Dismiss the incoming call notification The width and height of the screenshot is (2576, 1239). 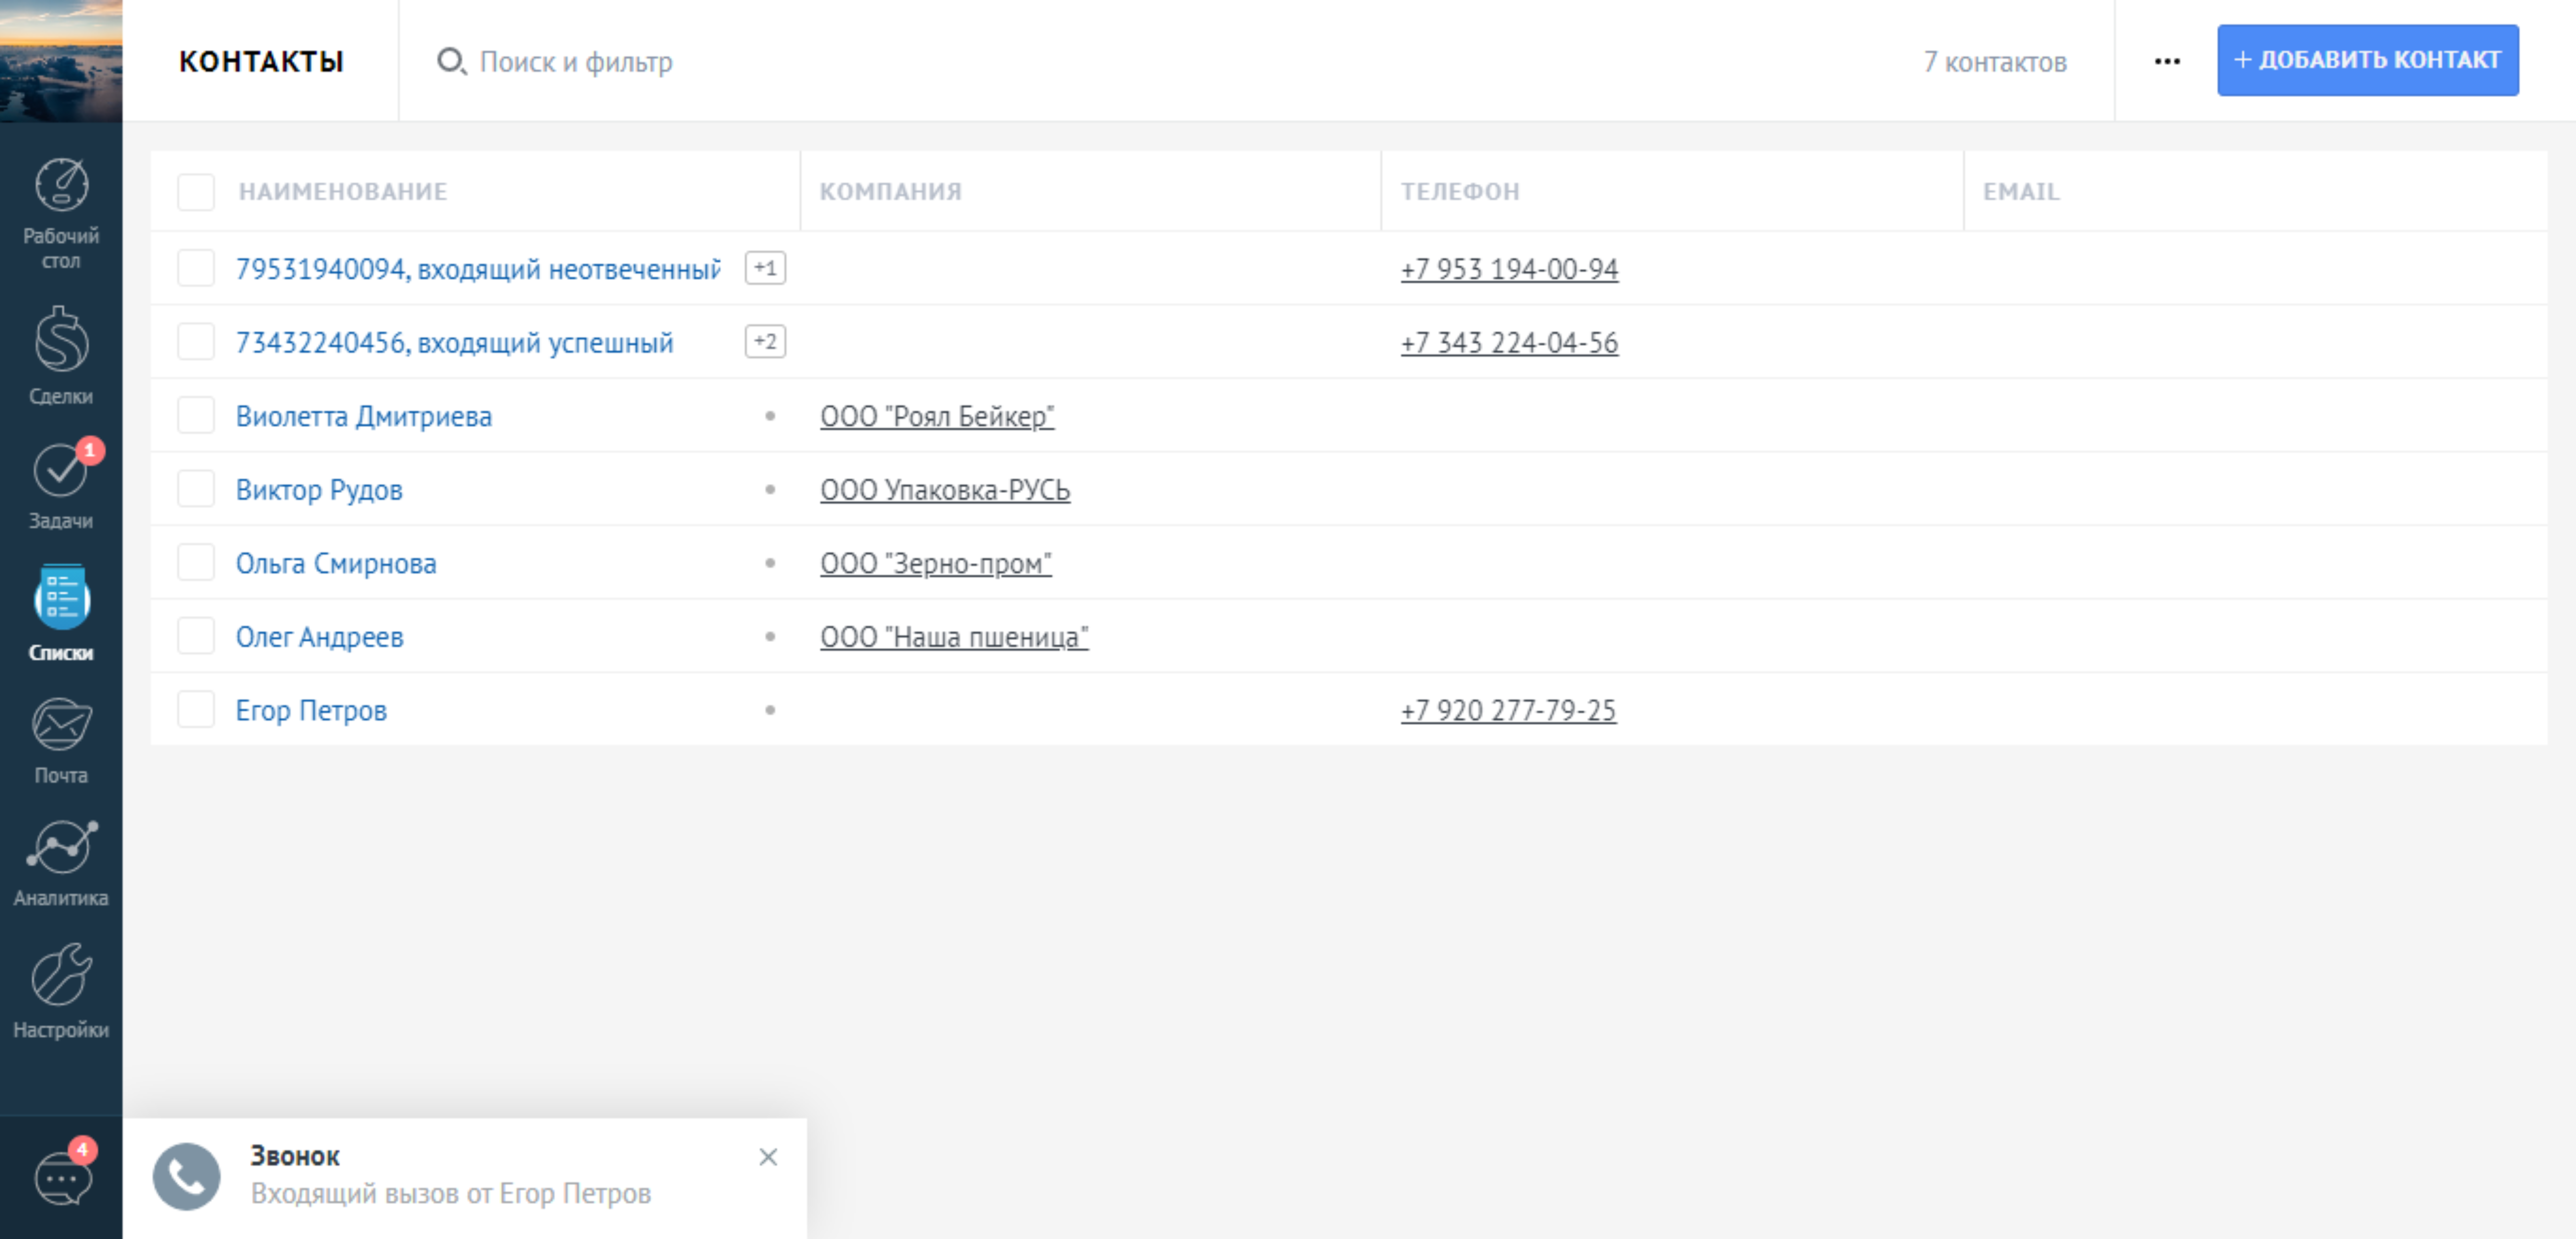767,1156
